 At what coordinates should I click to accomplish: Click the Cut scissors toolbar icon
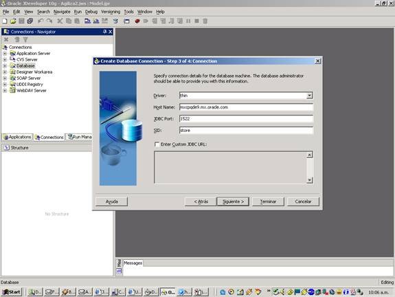pyautogui.click(x=60, y=21)
